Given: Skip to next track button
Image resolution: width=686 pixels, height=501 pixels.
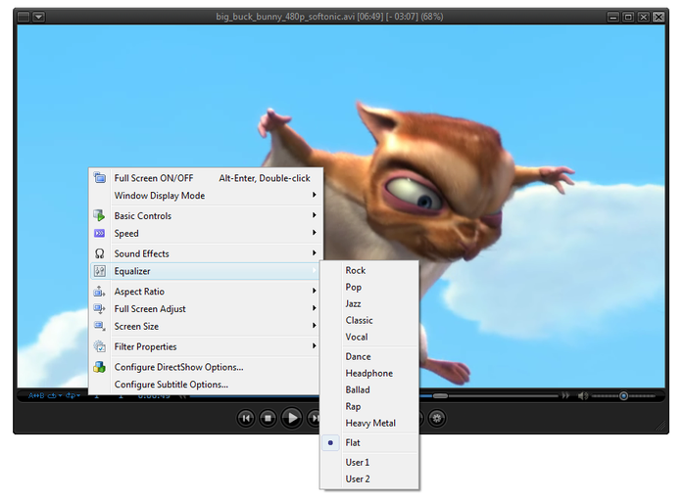Looking at the screenshot, I should pos(314,418).
